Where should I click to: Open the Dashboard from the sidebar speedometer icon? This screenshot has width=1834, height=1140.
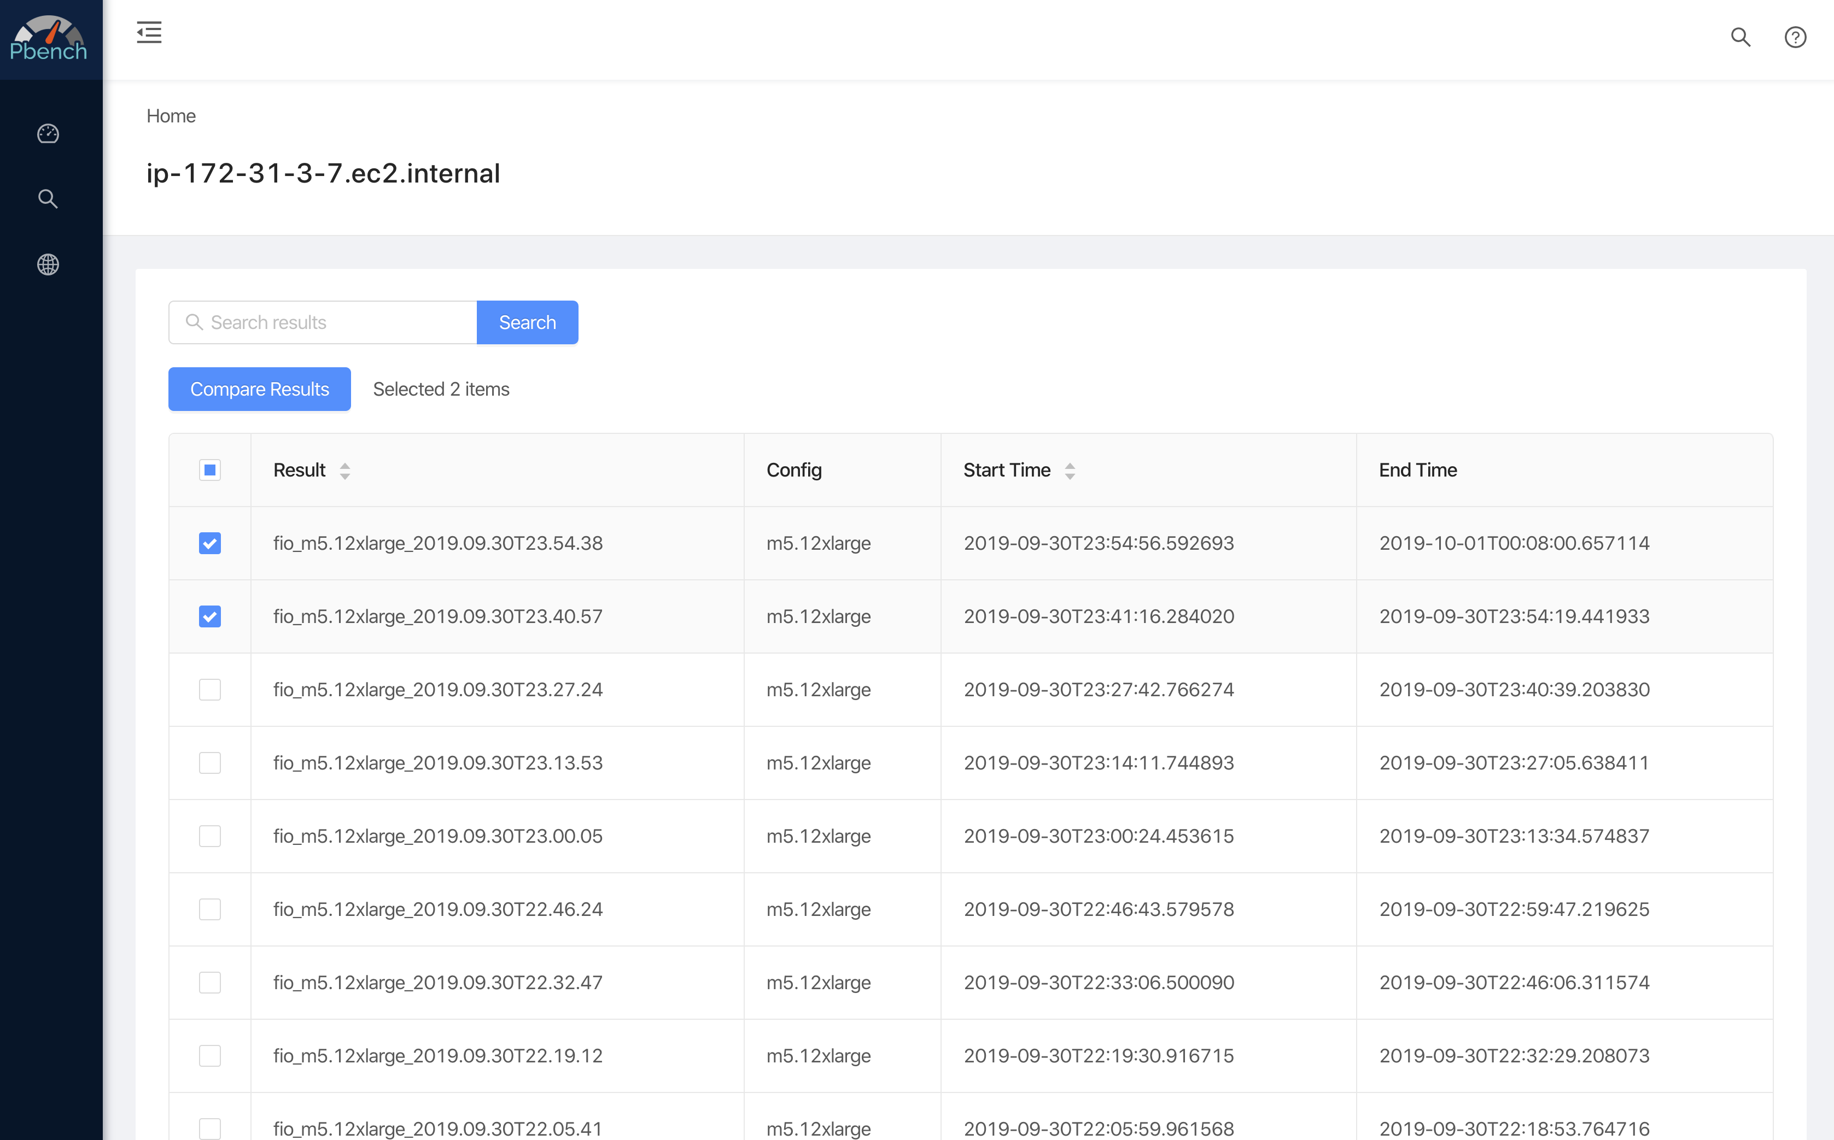click(x=48, y=133)
